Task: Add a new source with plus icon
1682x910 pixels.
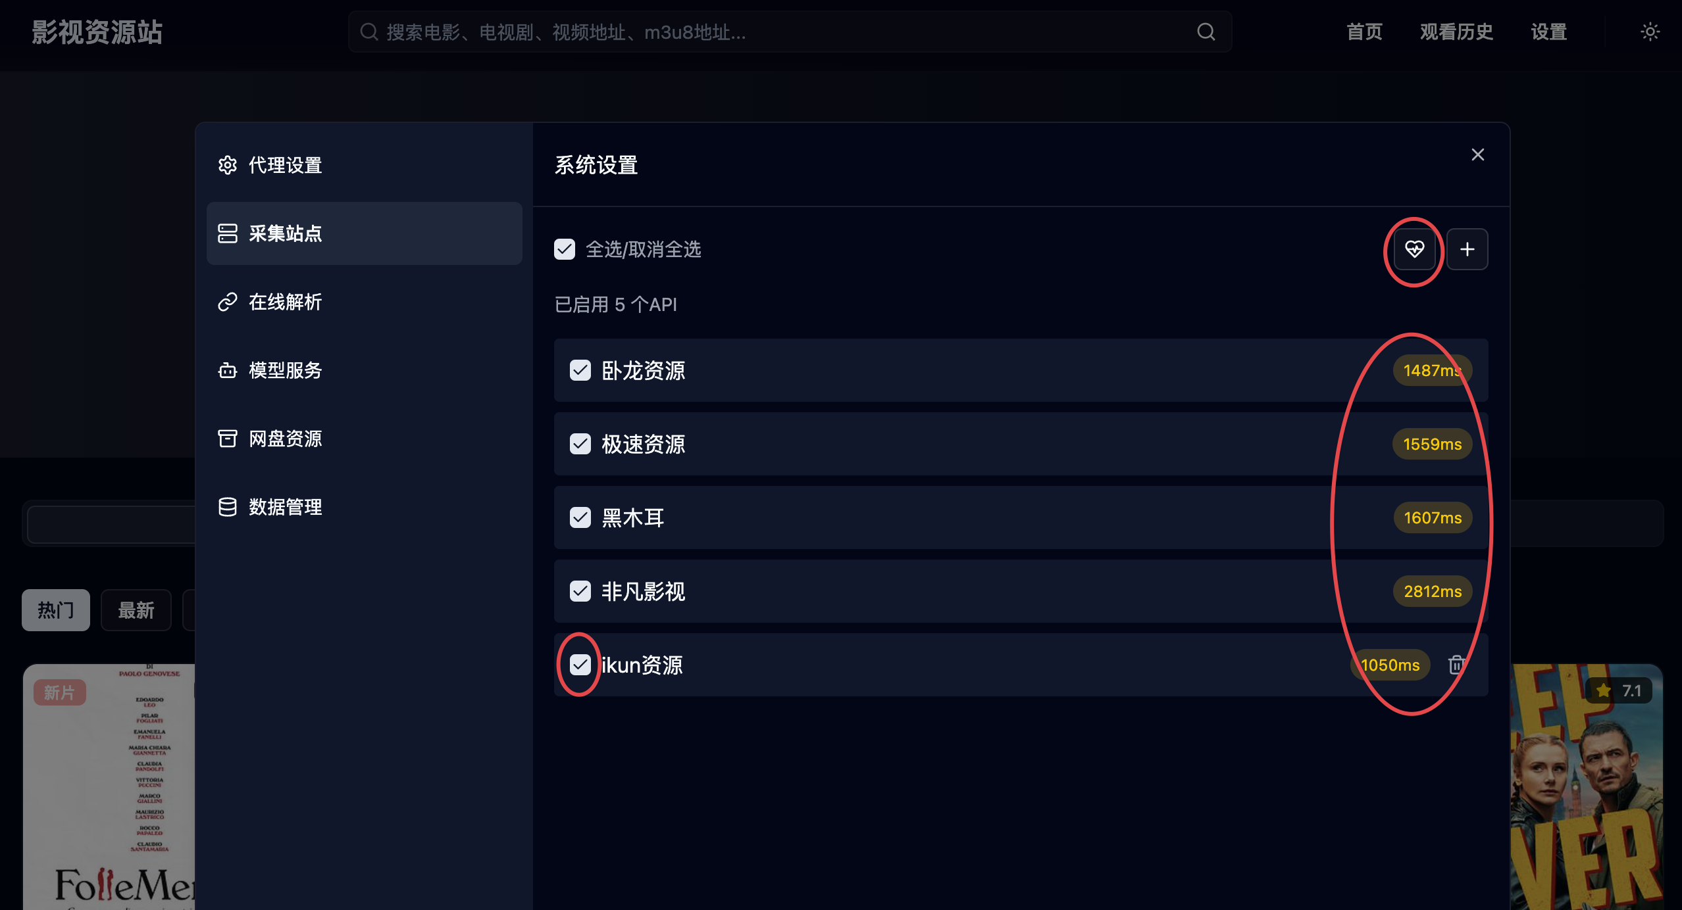Action: point(1467,249)
